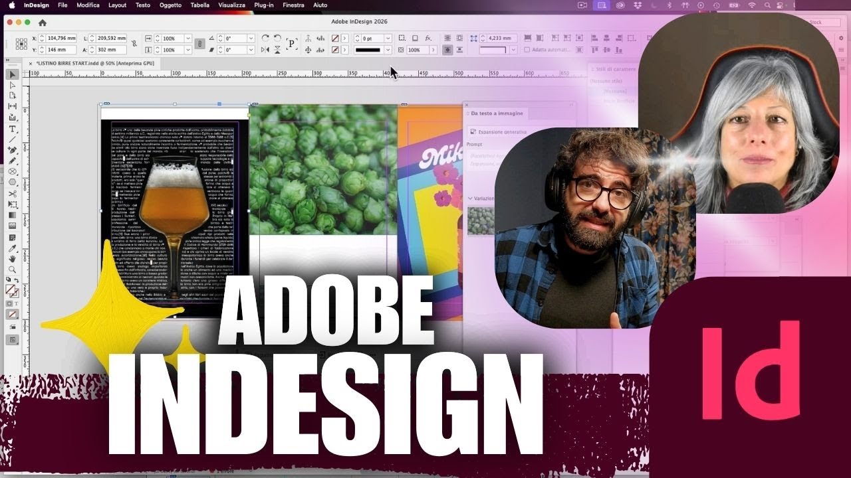Open the Tabella menu
The height and width of the screenshot is (478, 851).
tap(199, 5)
